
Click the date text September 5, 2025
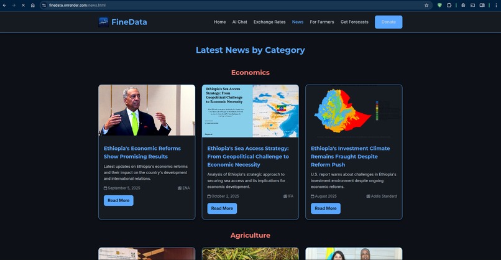click(x=124, y=188)
